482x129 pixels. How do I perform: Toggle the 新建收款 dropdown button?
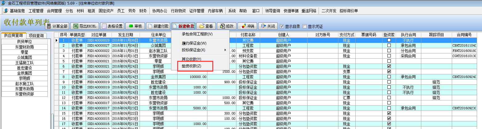coord(184,26)
